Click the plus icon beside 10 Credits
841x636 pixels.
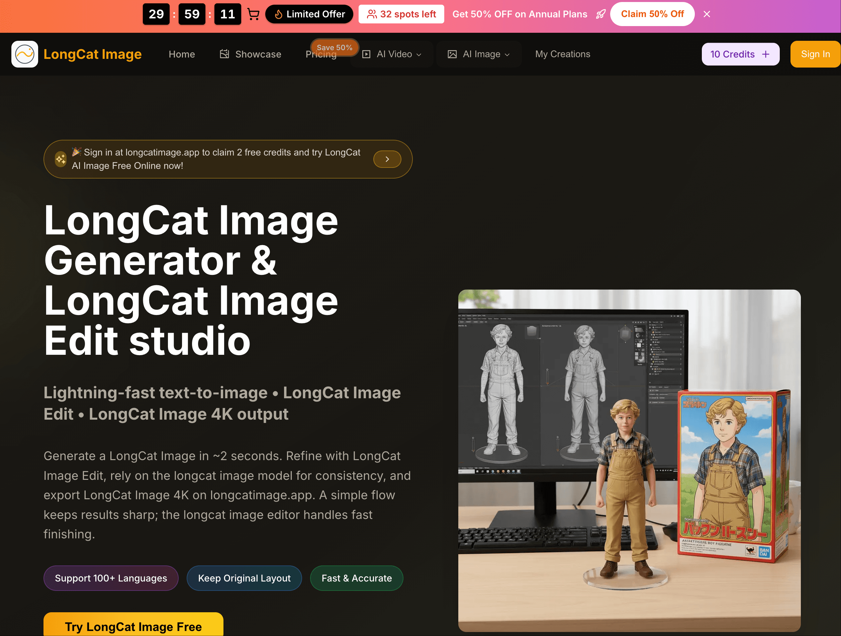point(765,54)
